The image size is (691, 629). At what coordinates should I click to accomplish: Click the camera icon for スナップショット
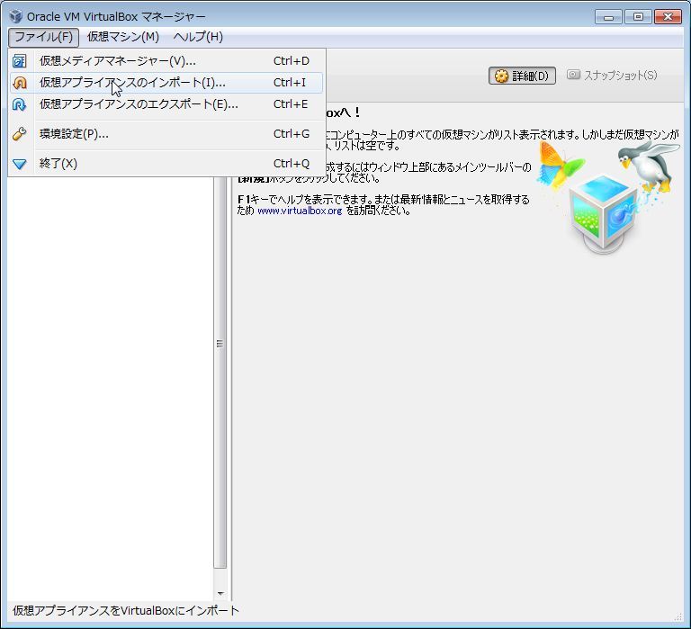coord(573,75)
